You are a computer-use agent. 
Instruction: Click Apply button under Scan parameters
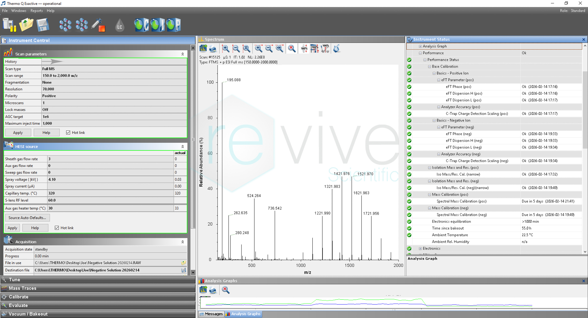(18, 132)
